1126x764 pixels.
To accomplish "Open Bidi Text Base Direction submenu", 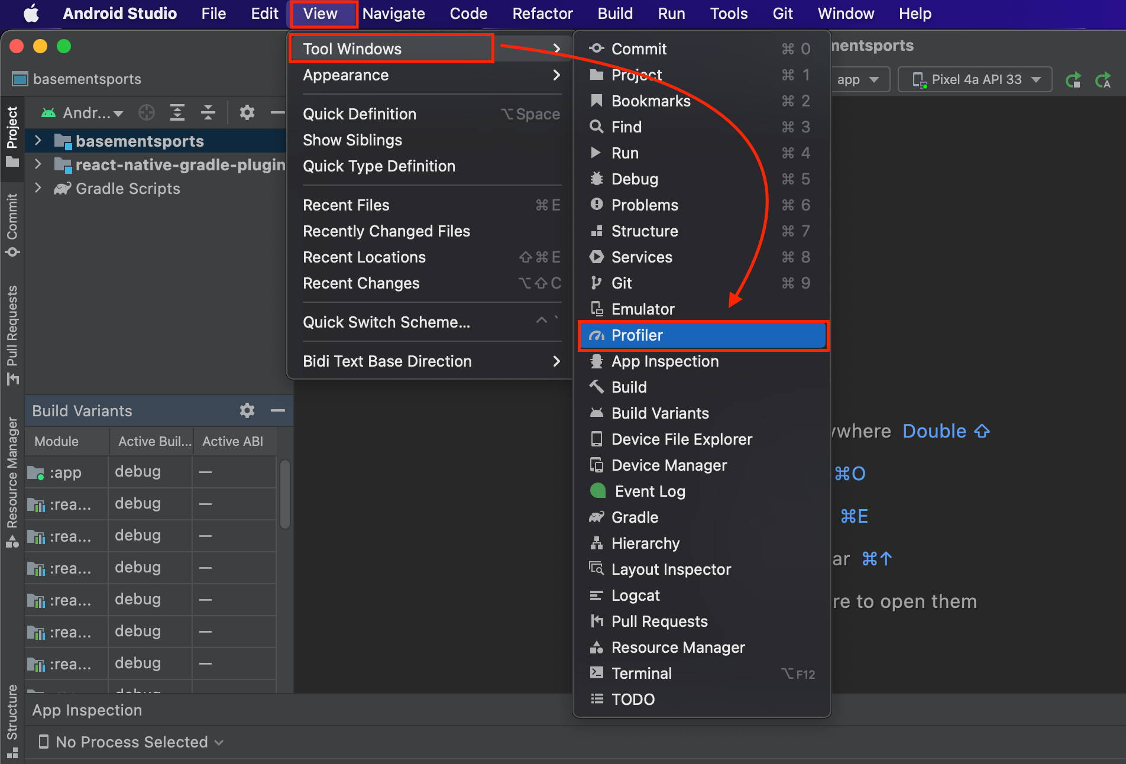I will tap(431, 361).
